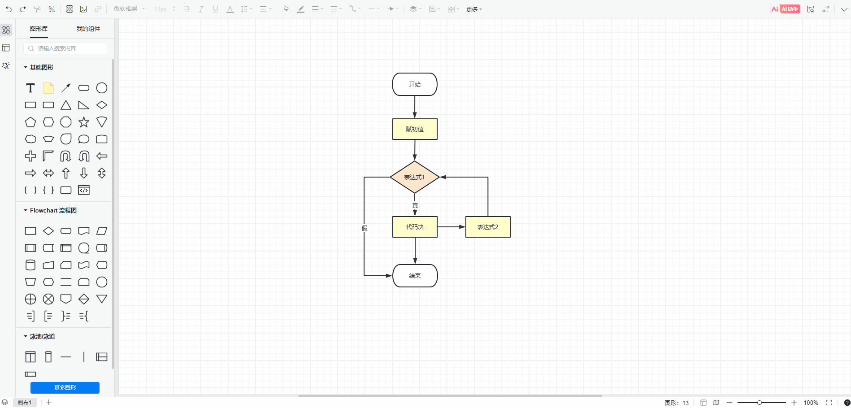The height and width of the screenshot is (408, 851).
Task: Open the fill color bucket
Action: [x=287, y=9]
